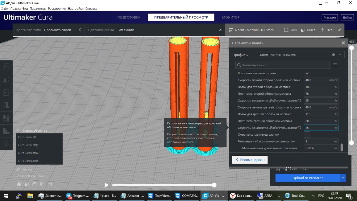Open the Расширения menu

point(57,8)
